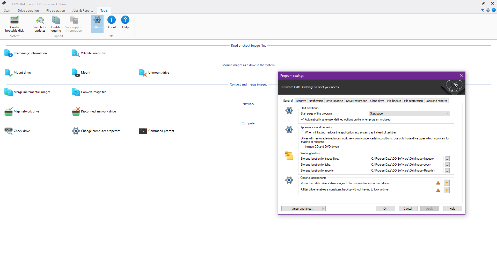This screenshot has height=269, width=497.
Task: Click the top-right help question icon
Action: [x=494, y=10]
